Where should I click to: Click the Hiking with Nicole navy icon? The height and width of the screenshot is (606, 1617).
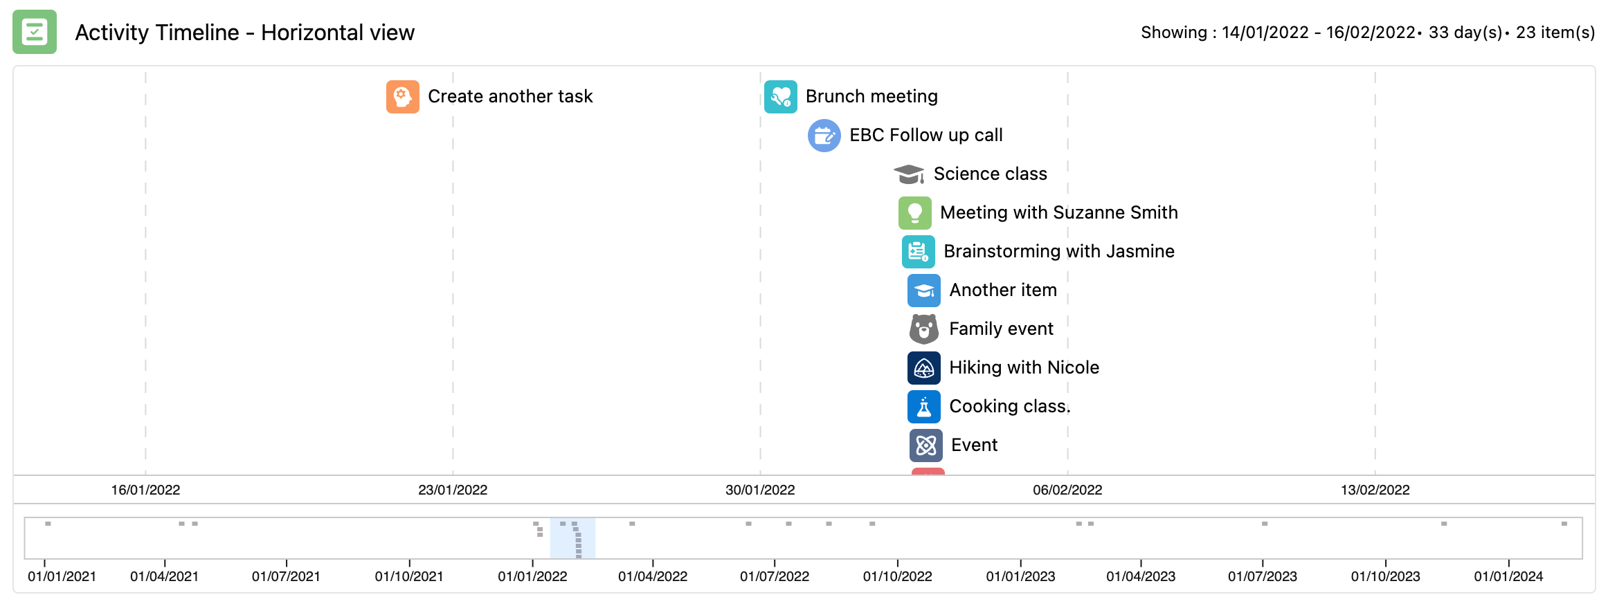point(924,368)
